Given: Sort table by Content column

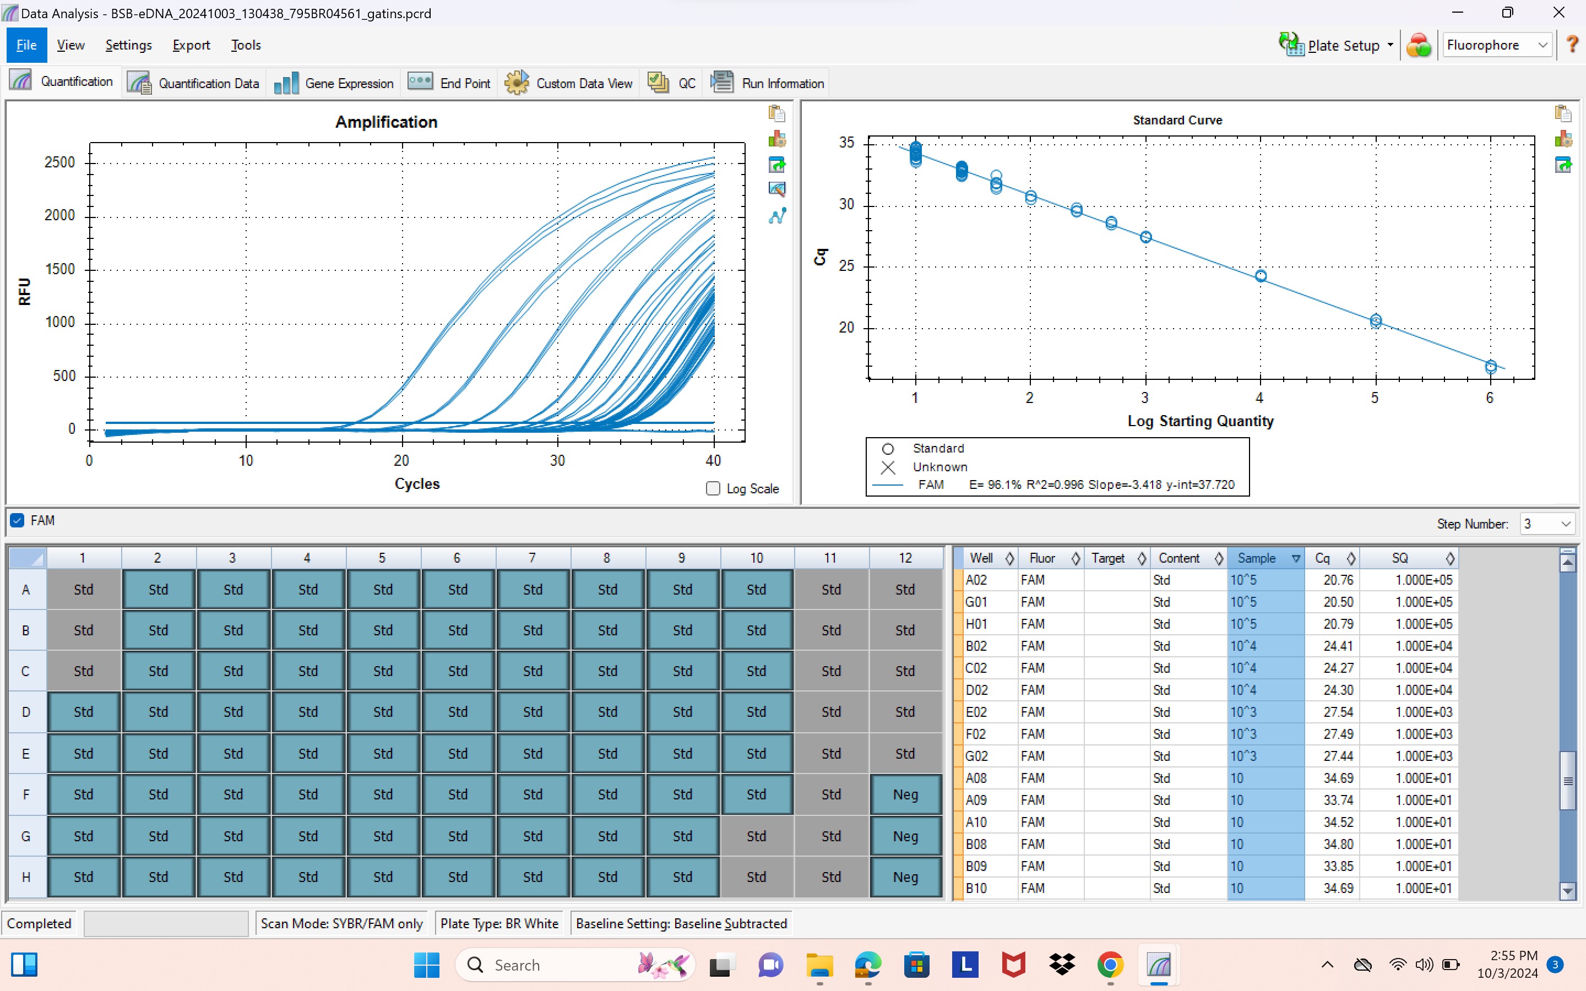Looking at the screenshot, I should tap(1188, 558).
